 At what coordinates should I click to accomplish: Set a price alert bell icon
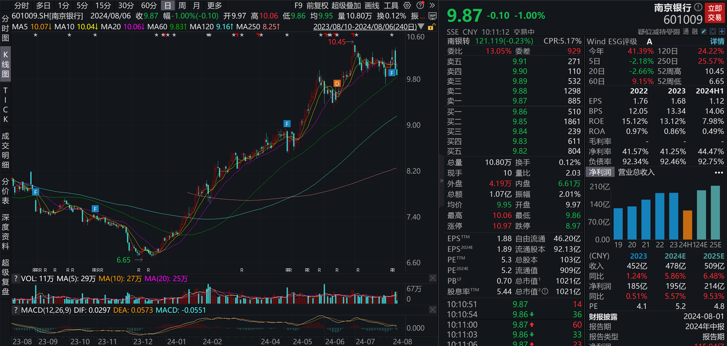[x=713, y=31]
